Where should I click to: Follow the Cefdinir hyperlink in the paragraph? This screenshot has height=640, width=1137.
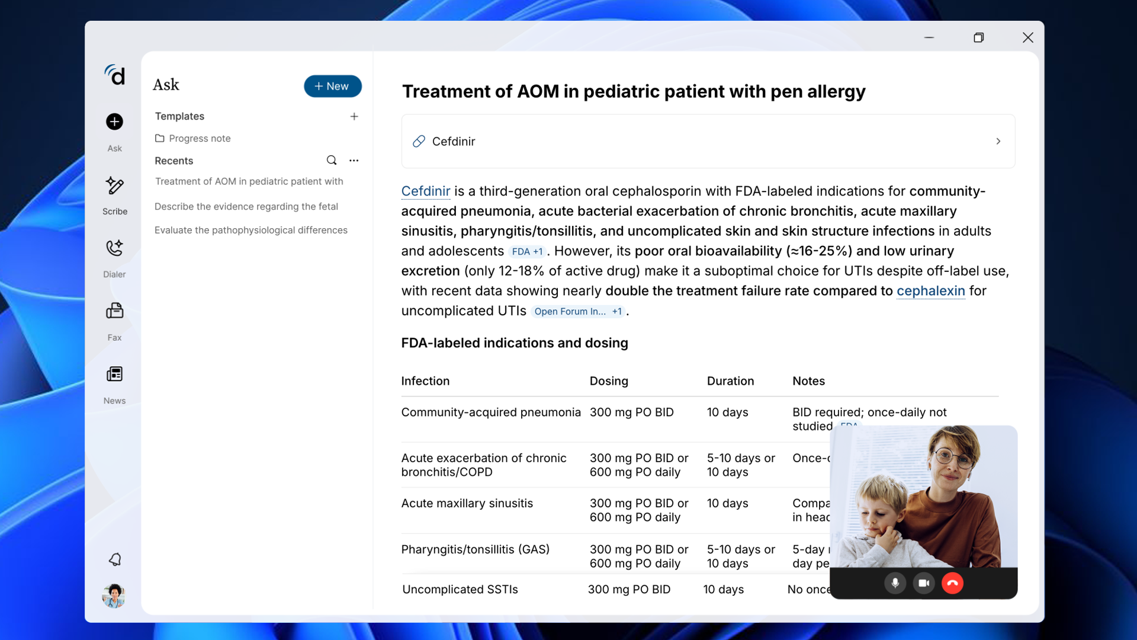pos(426,191)
